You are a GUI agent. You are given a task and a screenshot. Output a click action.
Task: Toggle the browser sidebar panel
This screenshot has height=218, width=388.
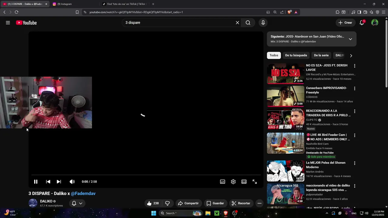pos(359,12)
